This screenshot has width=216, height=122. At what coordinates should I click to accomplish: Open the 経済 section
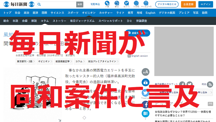(x=36, y=13)
